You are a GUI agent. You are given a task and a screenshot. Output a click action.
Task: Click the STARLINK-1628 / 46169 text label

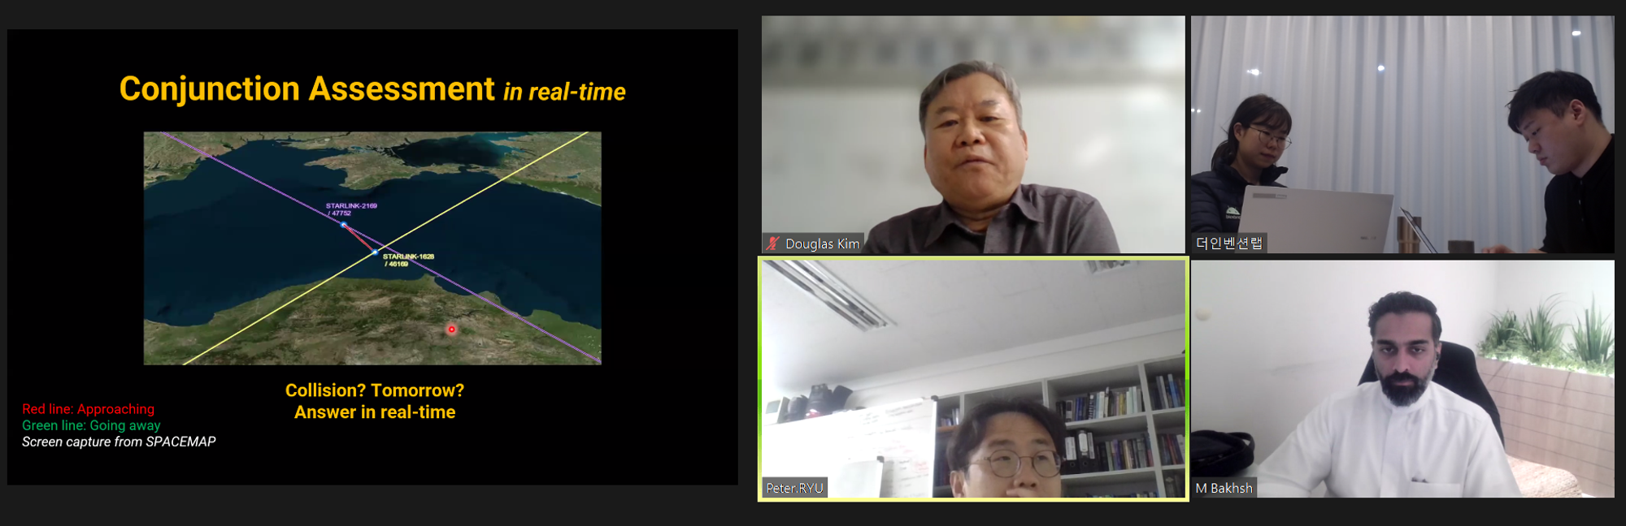point(408,260)
